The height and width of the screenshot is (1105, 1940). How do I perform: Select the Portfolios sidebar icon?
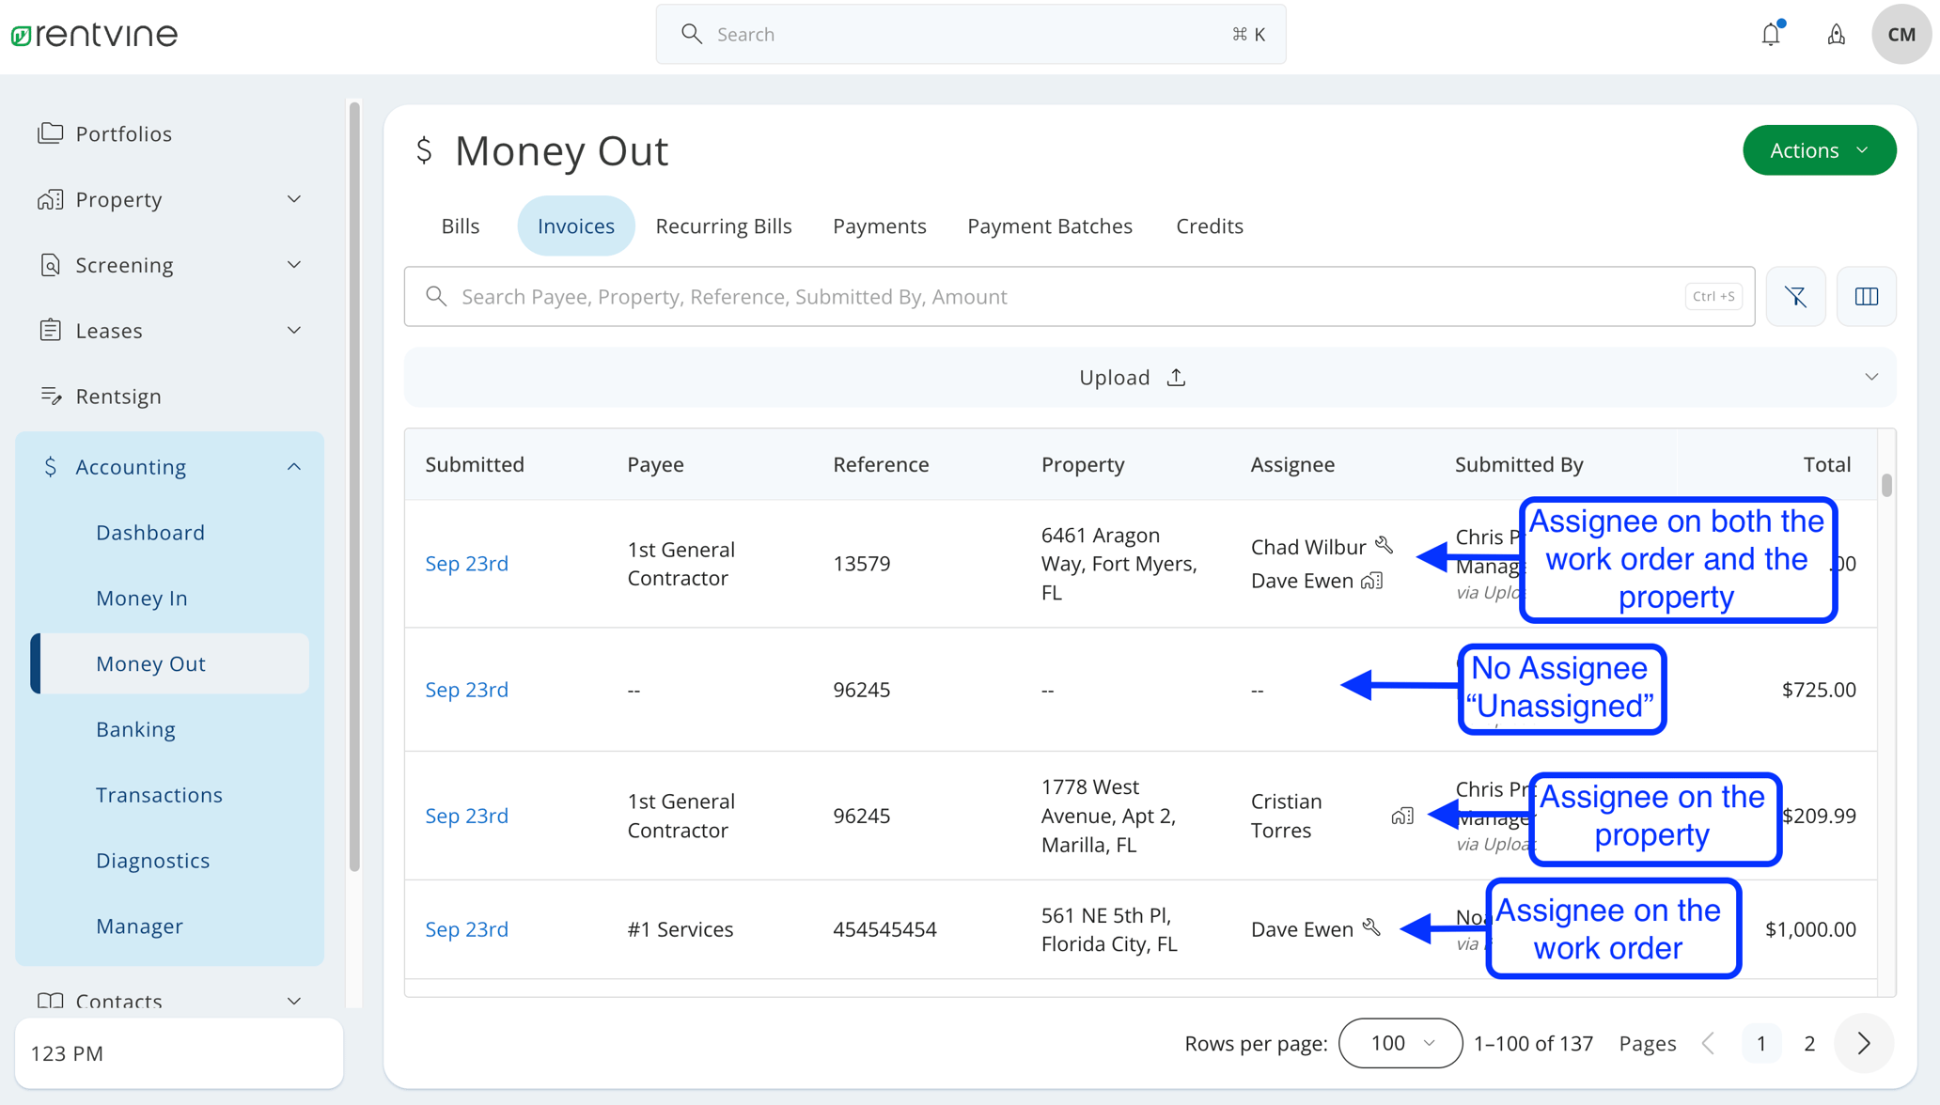click(x=52, y=133)
